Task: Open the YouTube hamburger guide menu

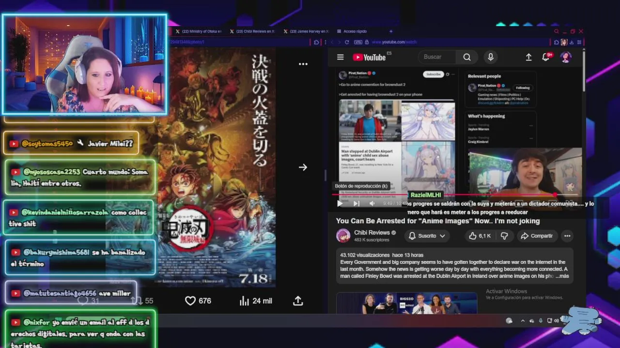Action: [x=341, y=57]
